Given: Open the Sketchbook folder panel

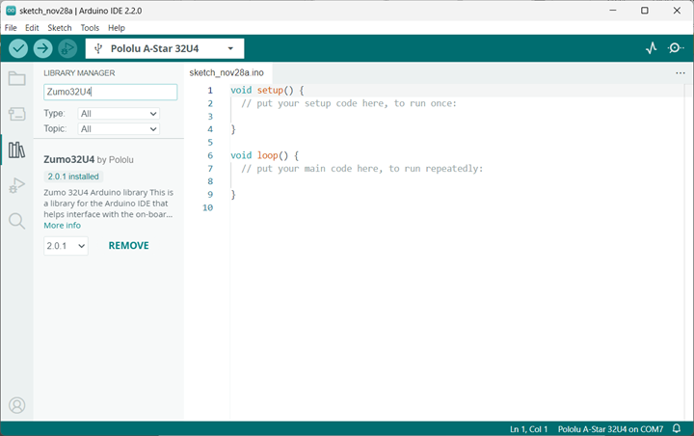Looking at the screenshot, I should (16, 79).
